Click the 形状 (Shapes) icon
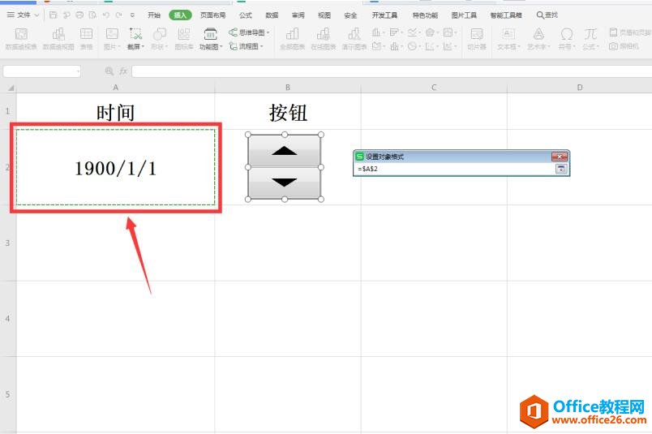Screen dimensions: 652x434 click(160, 37)
